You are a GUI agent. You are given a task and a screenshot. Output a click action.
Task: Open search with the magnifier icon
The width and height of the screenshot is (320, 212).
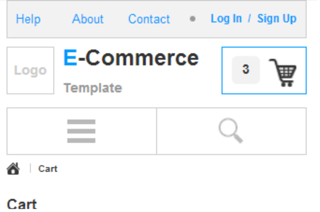231,131
